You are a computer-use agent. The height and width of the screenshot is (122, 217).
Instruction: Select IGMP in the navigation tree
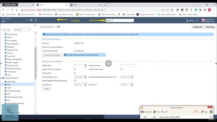(9, 88)
